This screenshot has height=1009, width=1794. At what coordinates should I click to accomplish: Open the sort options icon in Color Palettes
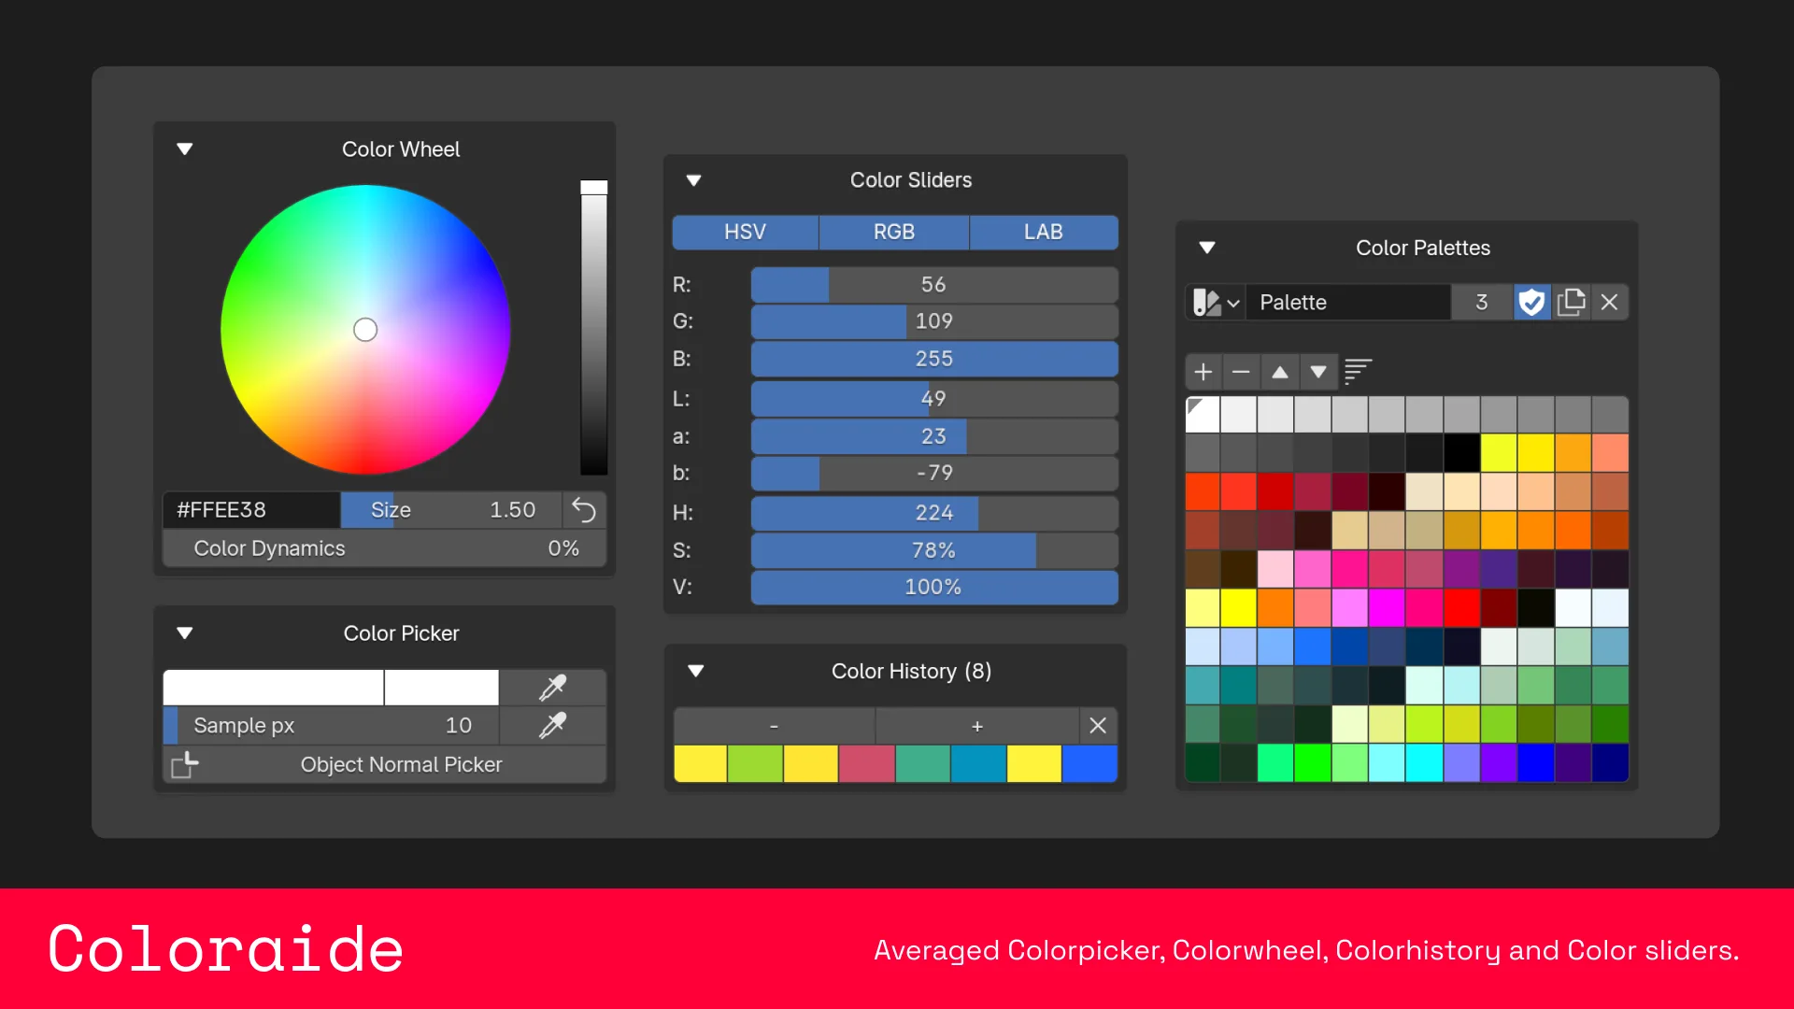tap(1358, 371)
